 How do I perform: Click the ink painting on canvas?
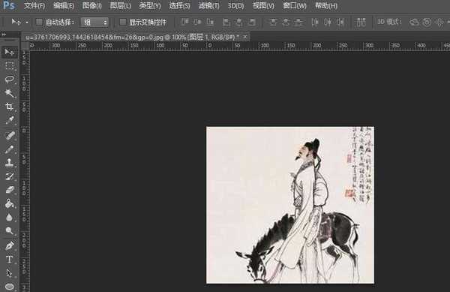pos(290,205)
